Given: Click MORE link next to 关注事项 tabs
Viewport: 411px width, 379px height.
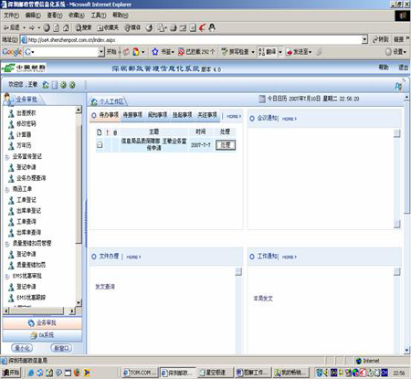Looking at the screenshot, I should pyautogui.click(x=234, y=116).
